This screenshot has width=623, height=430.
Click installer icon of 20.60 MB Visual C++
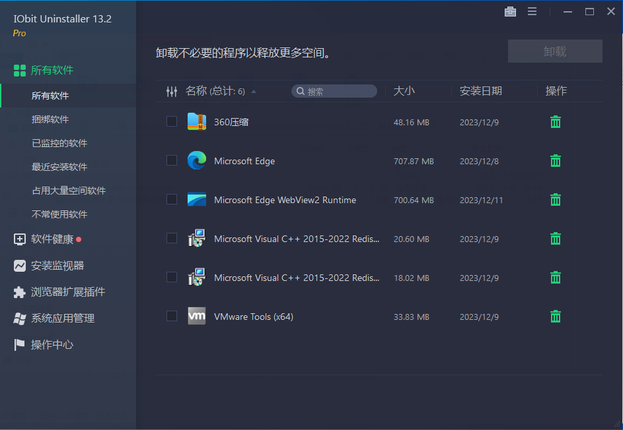[x=197, y=238]
